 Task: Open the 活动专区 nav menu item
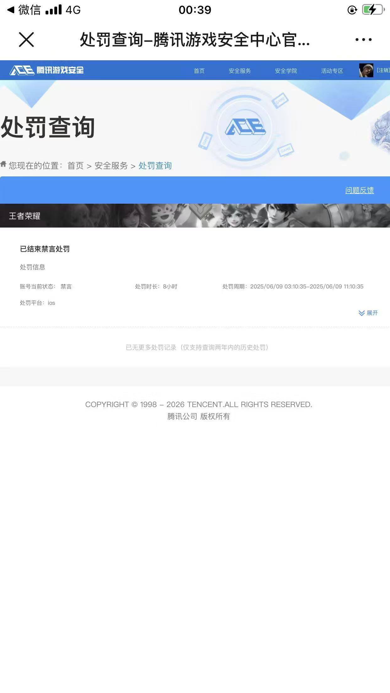point(332,71)
